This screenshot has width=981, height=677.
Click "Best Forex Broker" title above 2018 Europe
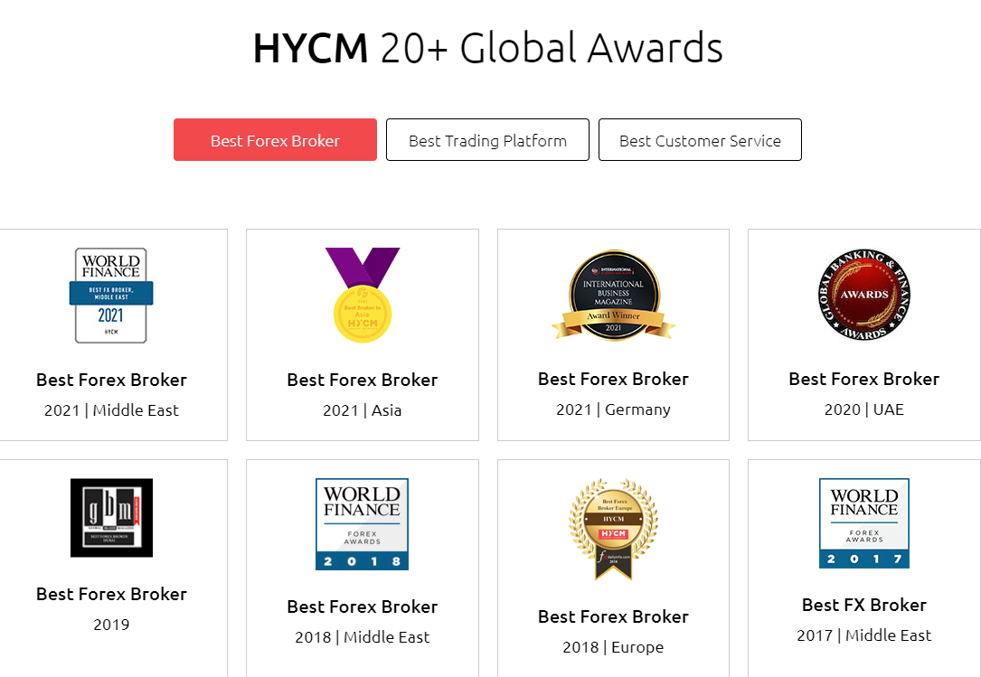tap(613, 617)
